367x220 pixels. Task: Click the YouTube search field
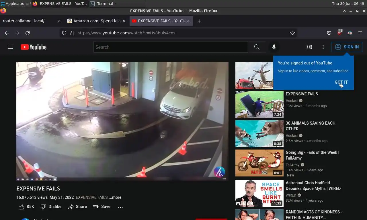click(x=171, y=47)
